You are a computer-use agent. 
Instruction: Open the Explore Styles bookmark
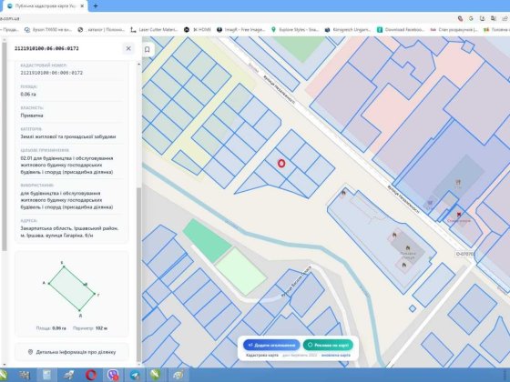coord(295,29)
